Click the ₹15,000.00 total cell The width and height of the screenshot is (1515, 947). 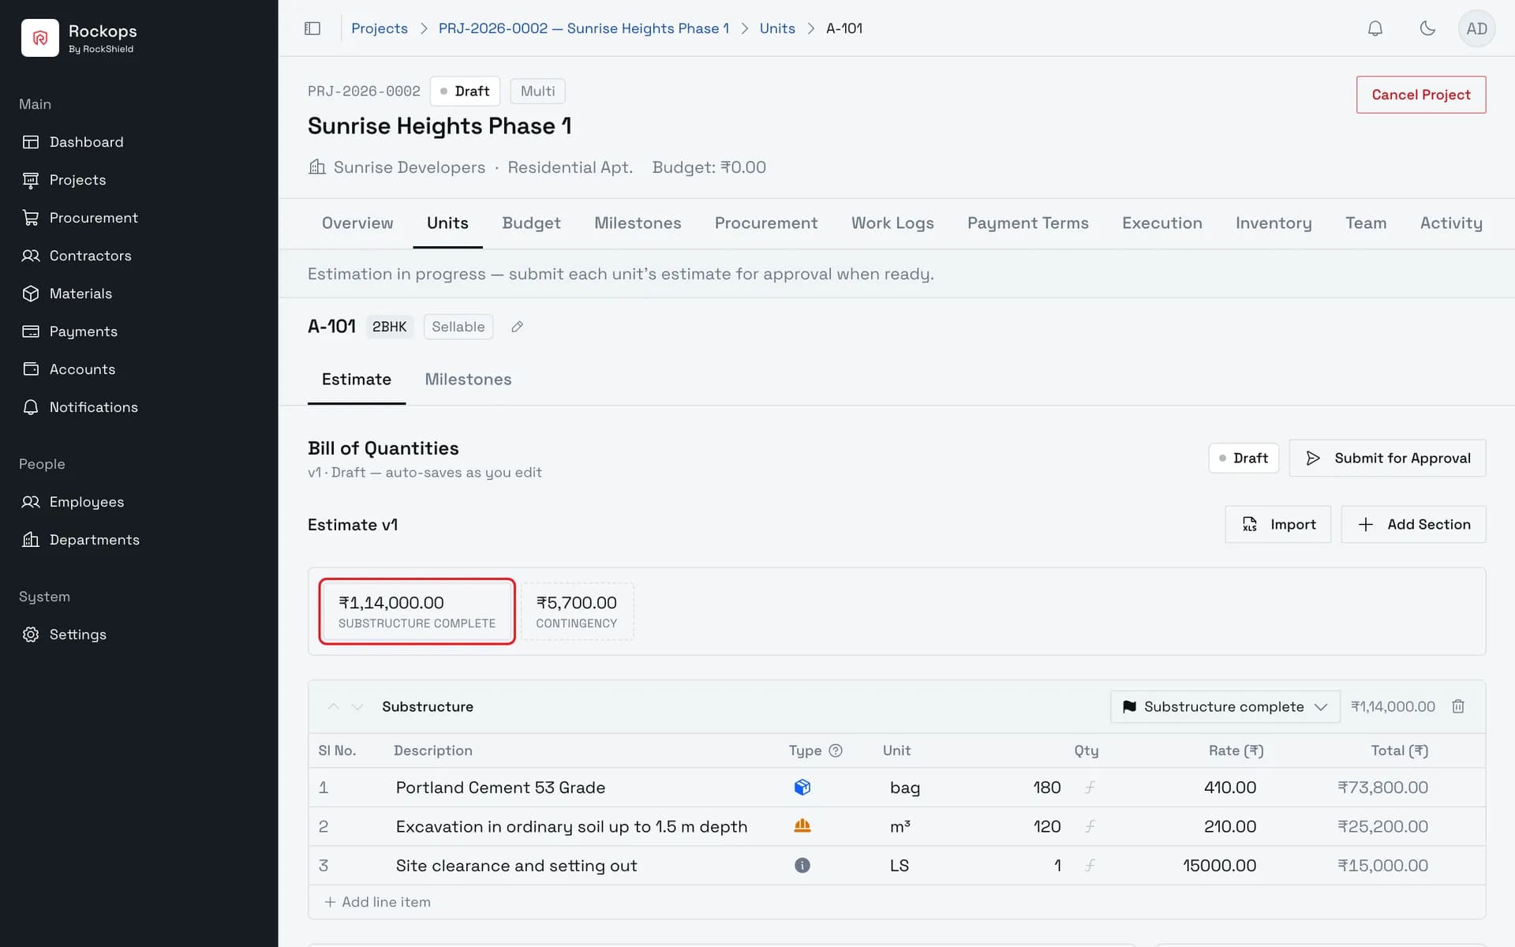[x=1382, y=866]
